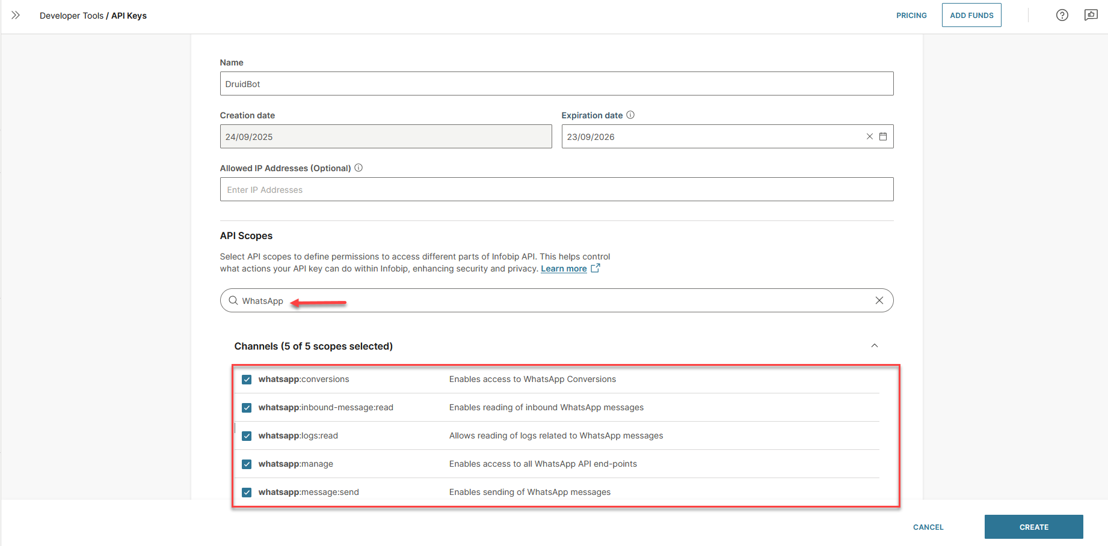
Task: Uncheck the whatsapp:manage scope
Action: coord(247,464)
